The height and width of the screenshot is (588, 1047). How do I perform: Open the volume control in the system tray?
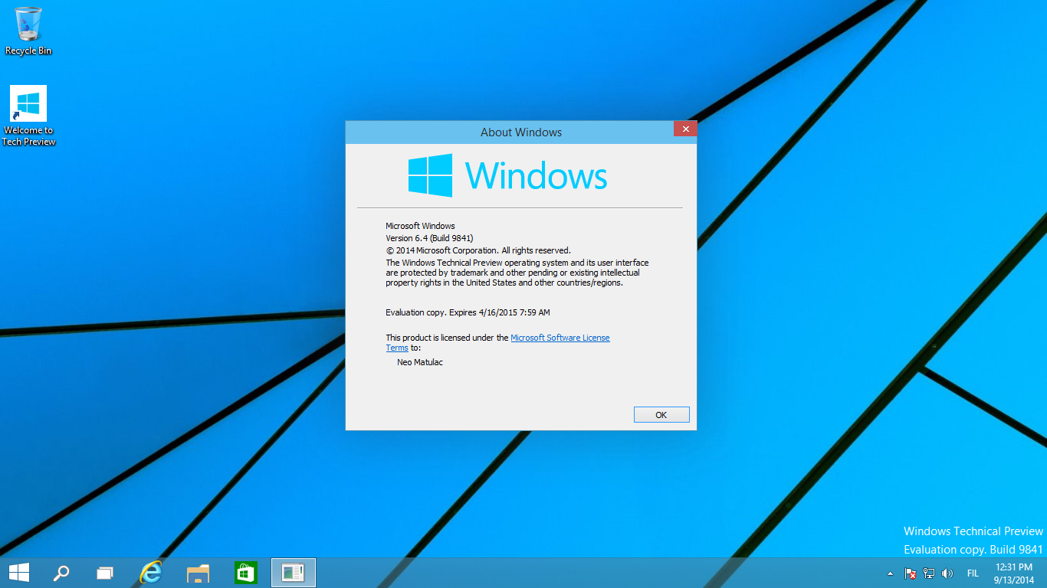coord(947,573)
